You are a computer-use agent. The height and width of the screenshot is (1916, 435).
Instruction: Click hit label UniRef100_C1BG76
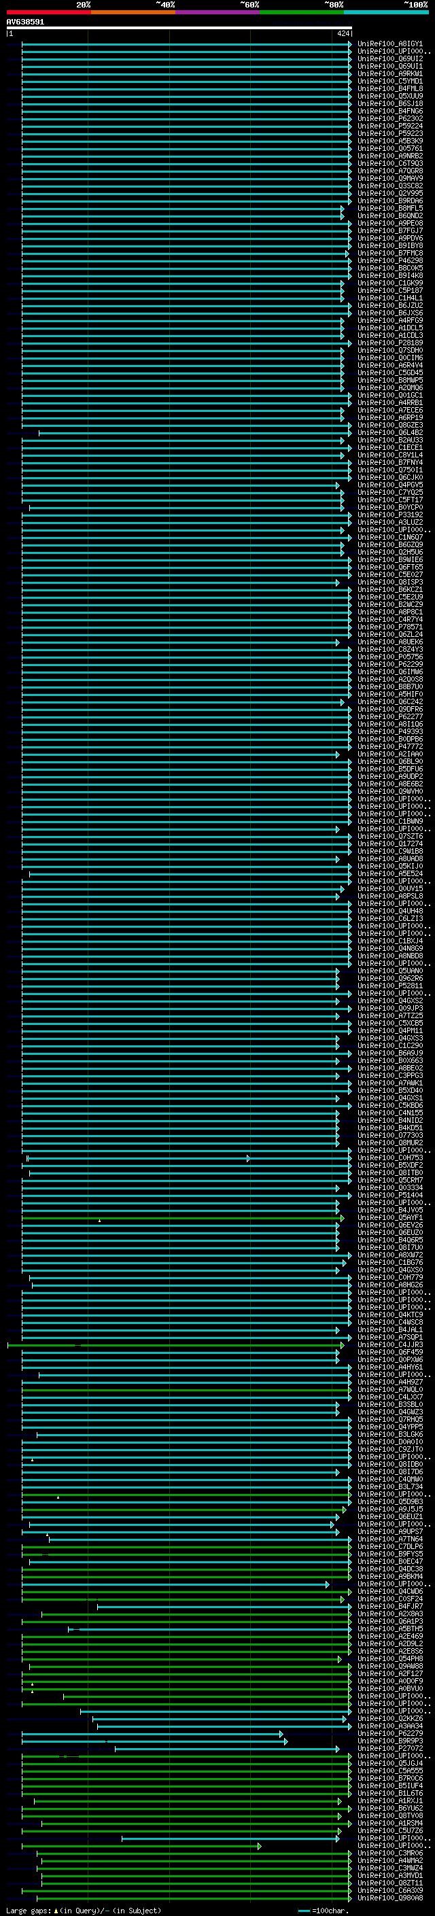click(390, 1262)
